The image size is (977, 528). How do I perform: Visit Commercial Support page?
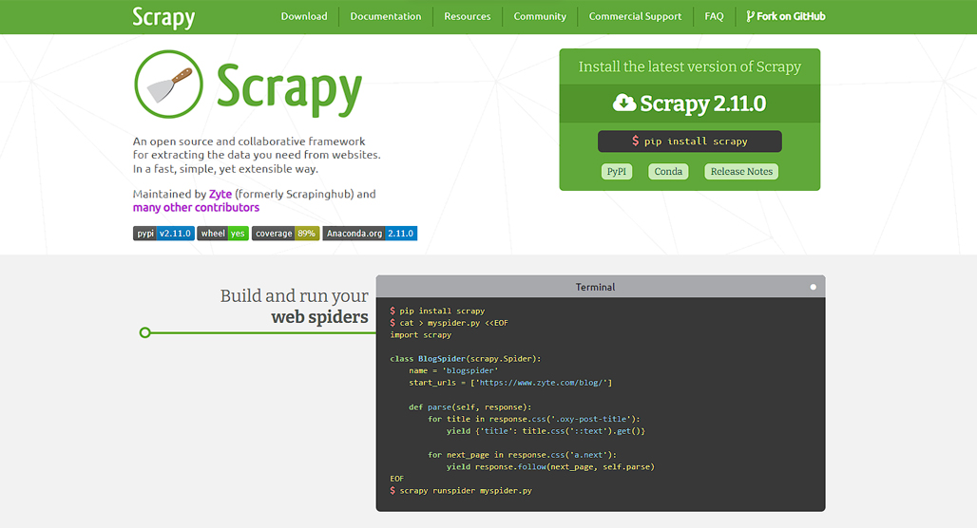pos(635,16)
